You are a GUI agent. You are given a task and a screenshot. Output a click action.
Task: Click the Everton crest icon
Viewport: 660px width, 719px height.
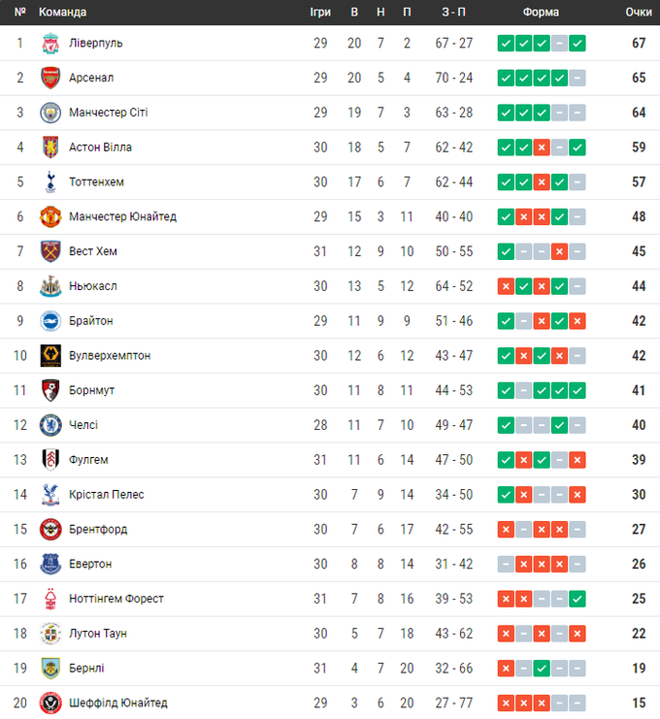tap(49, 564)
